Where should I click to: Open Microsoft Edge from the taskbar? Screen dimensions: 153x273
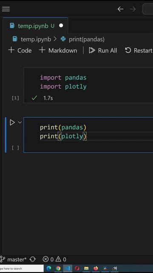(x=49, y=268)
